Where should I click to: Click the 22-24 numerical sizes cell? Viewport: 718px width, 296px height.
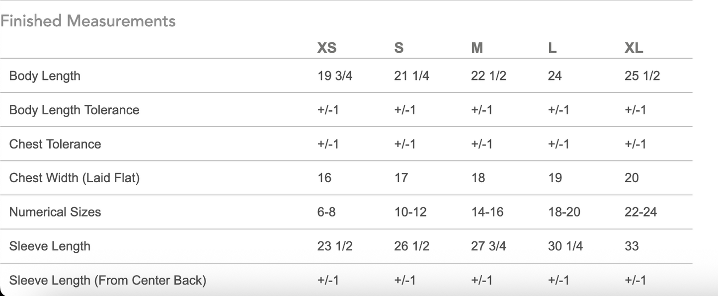640,212
